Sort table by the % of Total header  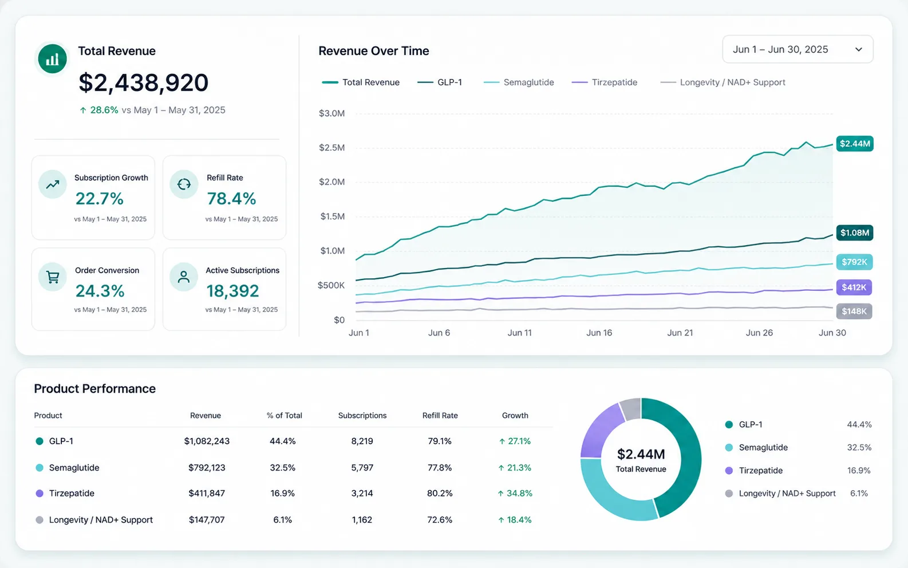click(284, 416)
